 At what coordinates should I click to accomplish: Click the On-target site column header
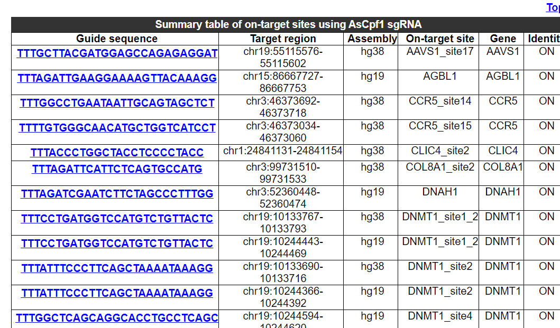click(440, 39)
